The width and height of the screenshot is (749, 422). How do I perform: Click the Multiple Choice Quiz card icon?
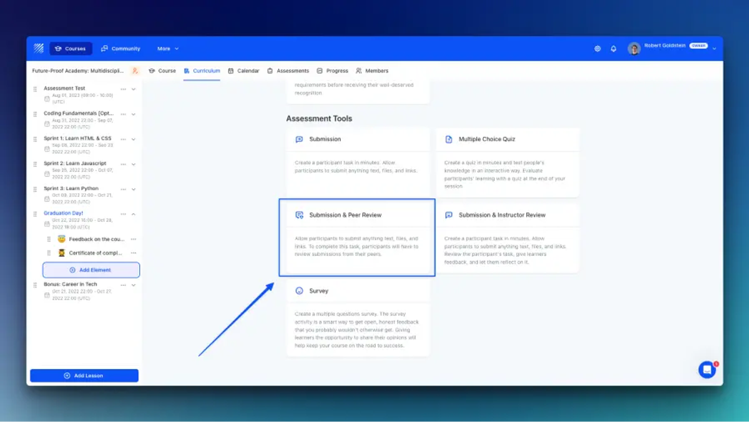(449, 139)
